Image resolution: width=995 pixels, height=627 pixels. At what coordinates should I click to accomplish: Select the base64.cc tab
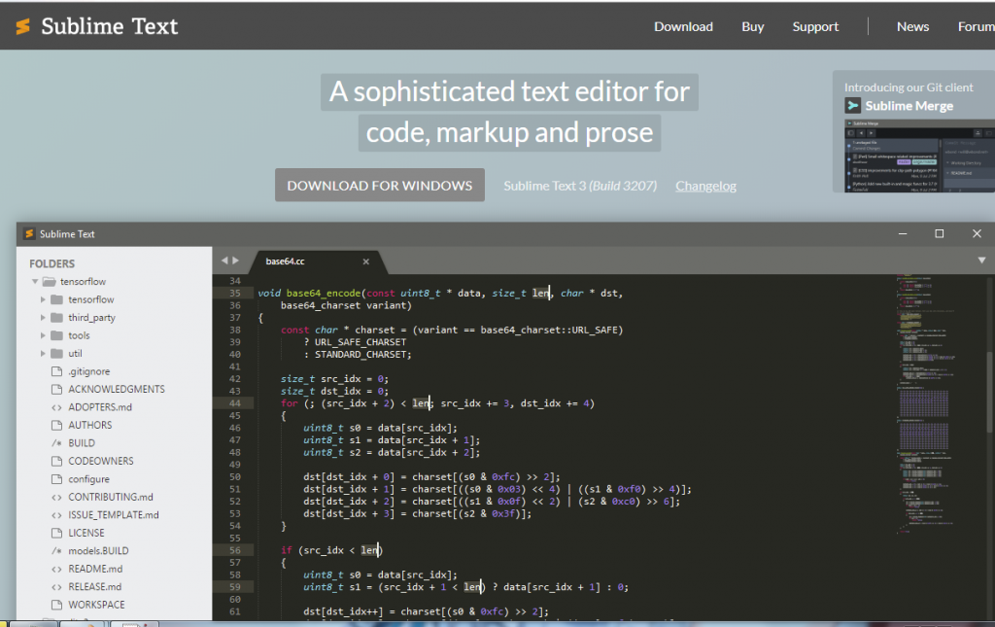click(316, 261)
